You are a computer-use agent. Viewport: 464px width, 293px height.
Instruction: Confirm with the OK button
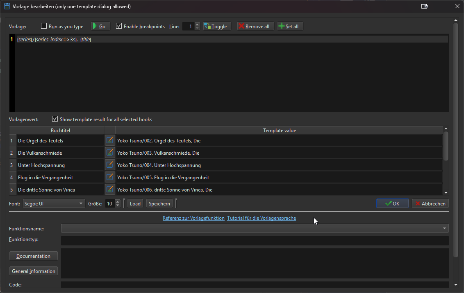pos(392,203)
